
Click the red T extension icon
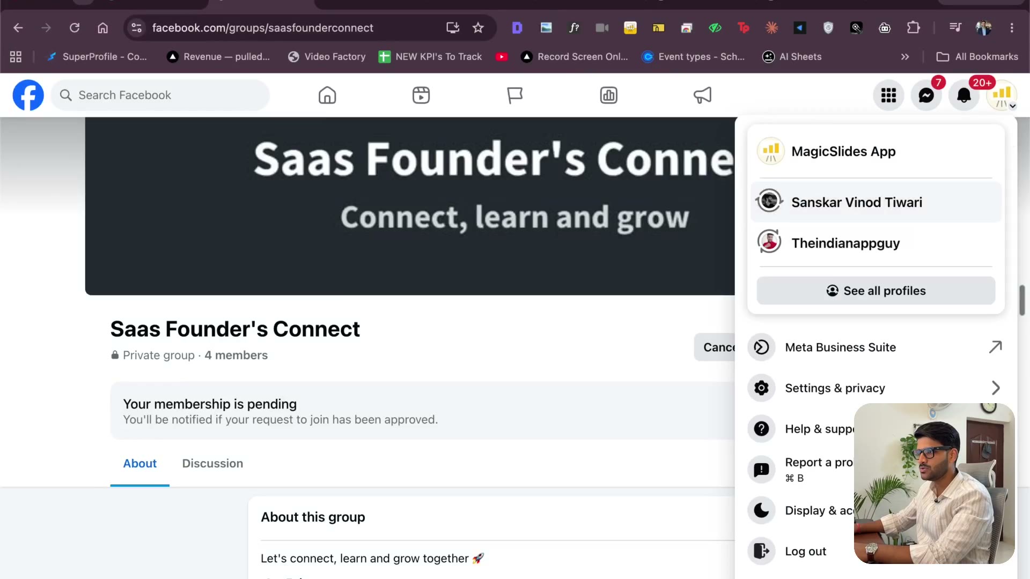click(x=743, y=28)
